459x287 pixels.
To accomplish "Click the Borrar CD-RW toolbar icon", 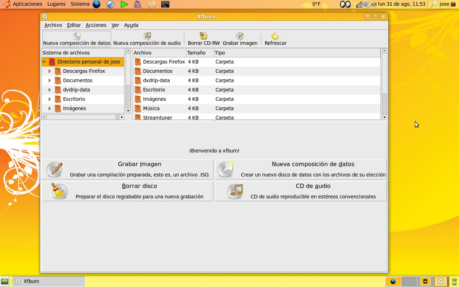I will click(x=204, y=36).
